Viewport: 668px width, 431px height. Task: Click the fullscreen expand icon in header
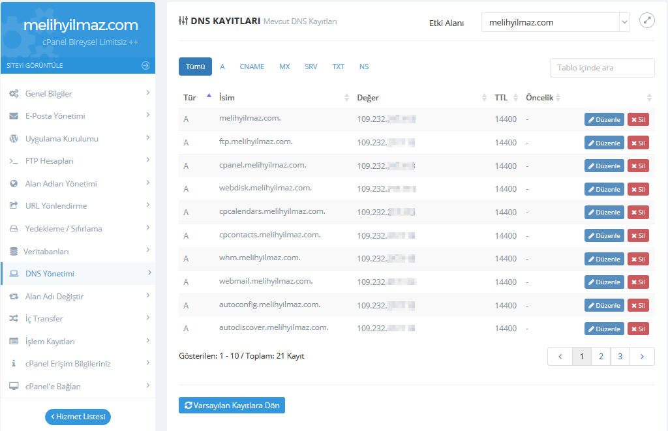point(646,20)
